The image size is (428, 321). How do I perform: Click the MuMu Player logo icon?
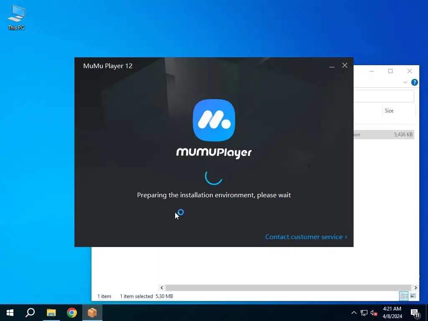[x=214, y=120]
